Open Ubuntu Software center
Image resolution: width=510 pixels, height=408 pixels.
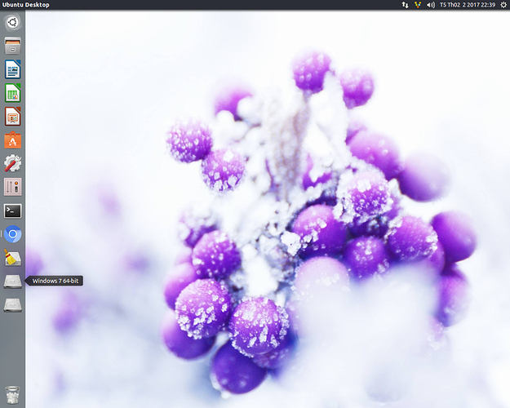click(x=13, y=140)
